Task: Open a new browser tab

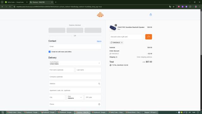Action: (x=56, y=2)
